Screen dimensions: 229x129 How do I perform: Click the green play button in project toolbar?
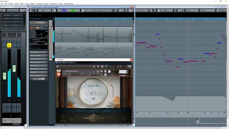pos(73,10)
